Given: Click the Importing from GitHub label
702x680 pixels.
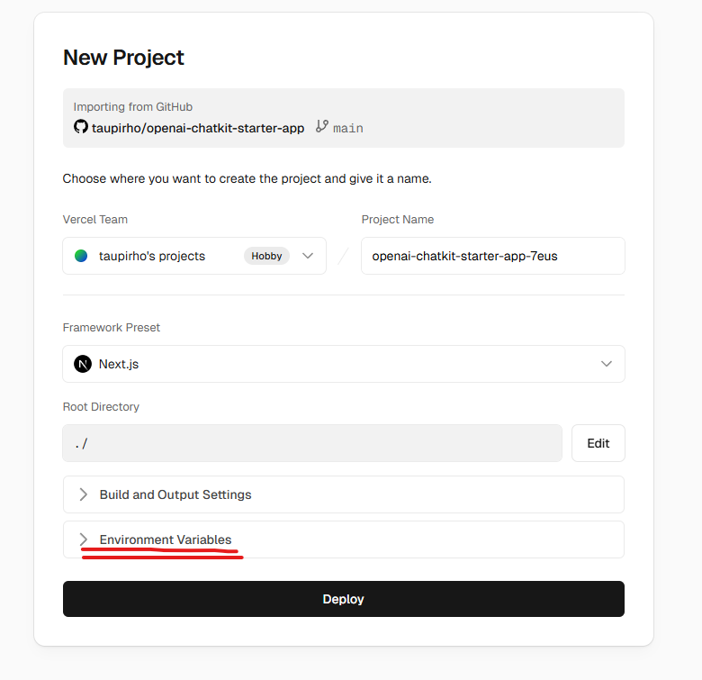Looking at the screenshot, I should 133,106.
